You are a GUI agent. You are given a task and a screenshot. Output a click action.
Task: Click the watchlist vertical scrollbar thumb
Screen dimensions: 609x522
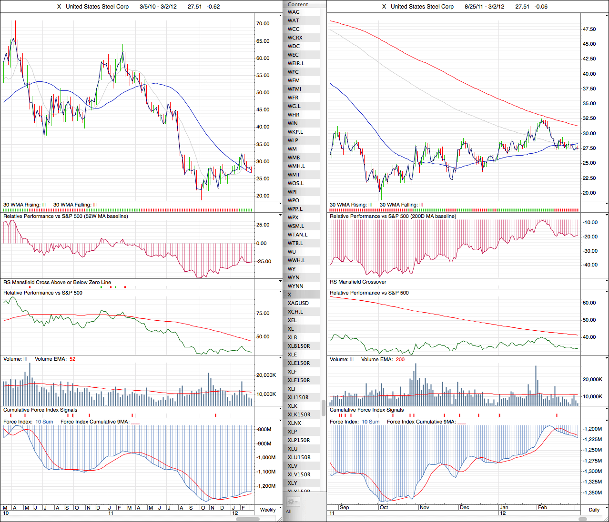[x=324, y=408]
